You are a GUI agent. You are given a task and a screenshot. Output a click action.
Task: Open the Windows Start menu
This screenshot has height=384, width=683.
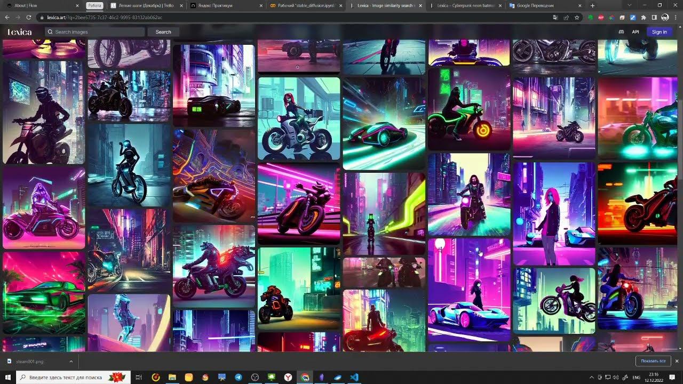coord(7,377)
